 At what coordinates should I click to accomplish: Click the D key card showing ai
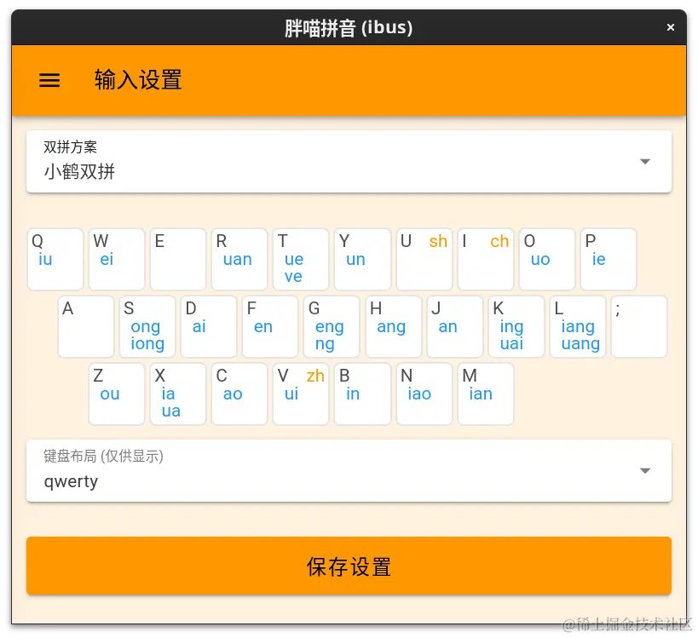click(x=209, y=326)
